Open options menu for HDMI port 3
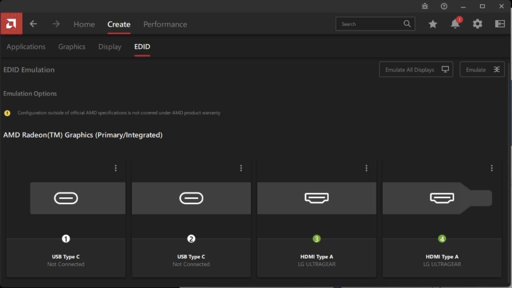 pos(366,168)
